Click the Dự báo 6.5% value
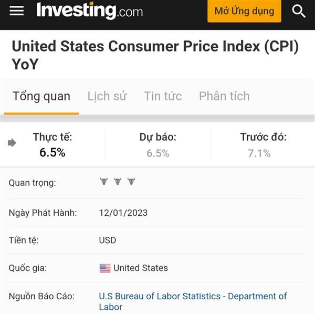This screenshot has width=315, height=315. click(158, 153)
